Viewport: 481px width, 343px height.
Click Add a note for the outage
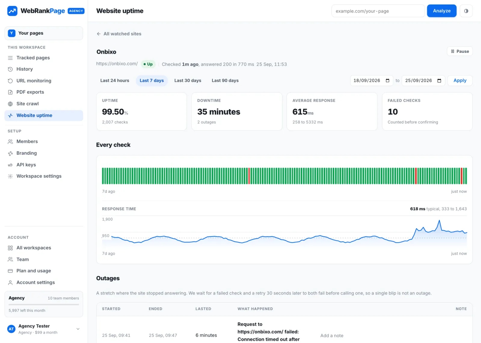(332, 335)
